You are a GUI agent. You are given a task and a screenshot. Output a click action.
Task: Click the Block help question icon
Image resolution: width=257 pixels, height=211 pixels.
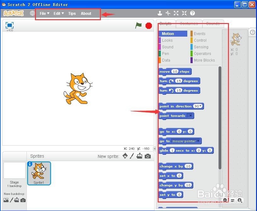tap(192, 13)
